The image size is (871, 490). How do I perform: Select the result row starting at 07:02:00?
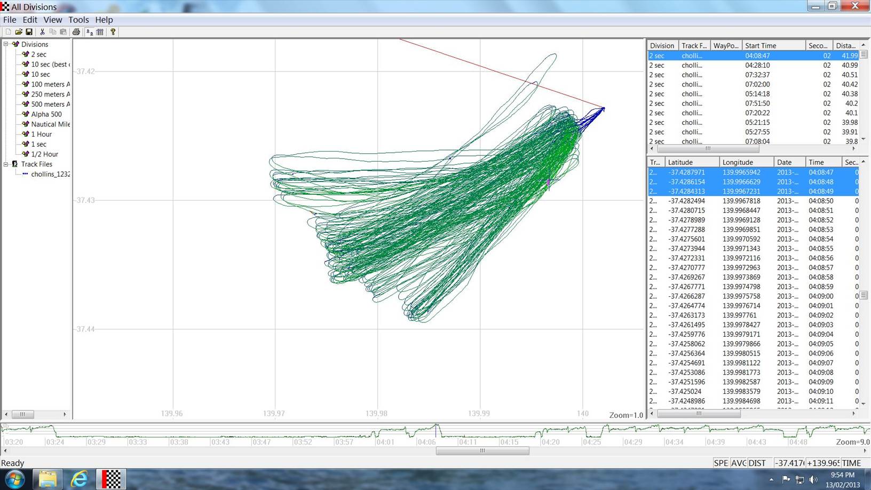coord(757,84)
